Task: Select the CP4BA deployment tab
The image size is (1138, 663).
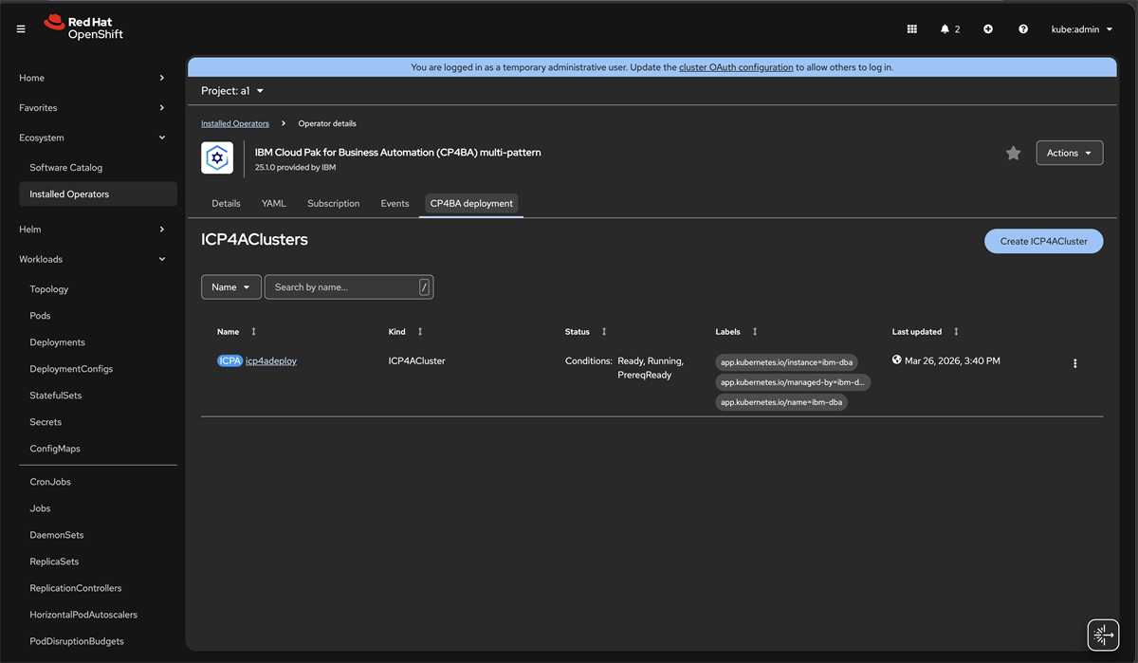Action: (471, 204)
